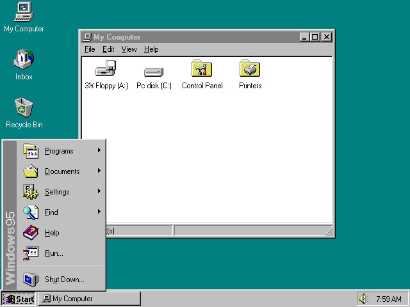Expand the Settings submenu in Start menu
The height and width of the screenshot is (307, 410).
pos(57,192)
